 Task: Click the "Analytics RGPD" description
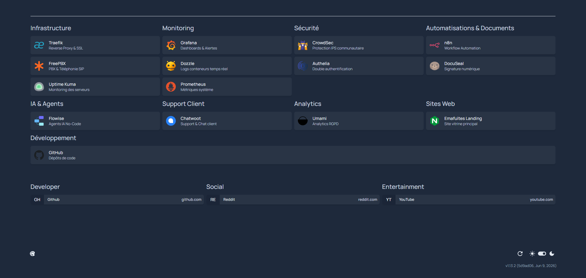pos(326,124)
